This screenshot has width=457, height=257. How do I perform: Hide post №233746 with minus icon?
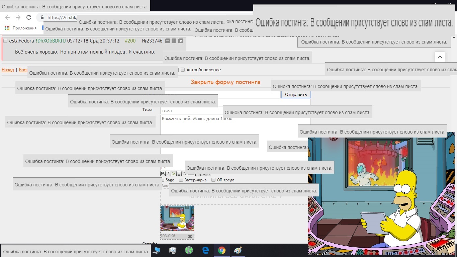[168, 41]
